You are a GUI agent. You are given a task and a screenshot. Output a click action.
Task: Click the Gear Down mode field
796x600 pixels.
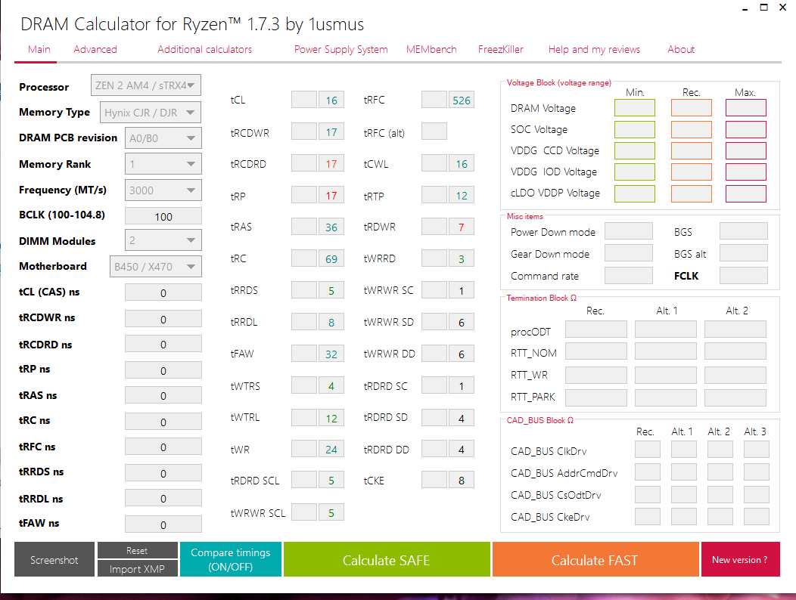(x=629, y=252)
